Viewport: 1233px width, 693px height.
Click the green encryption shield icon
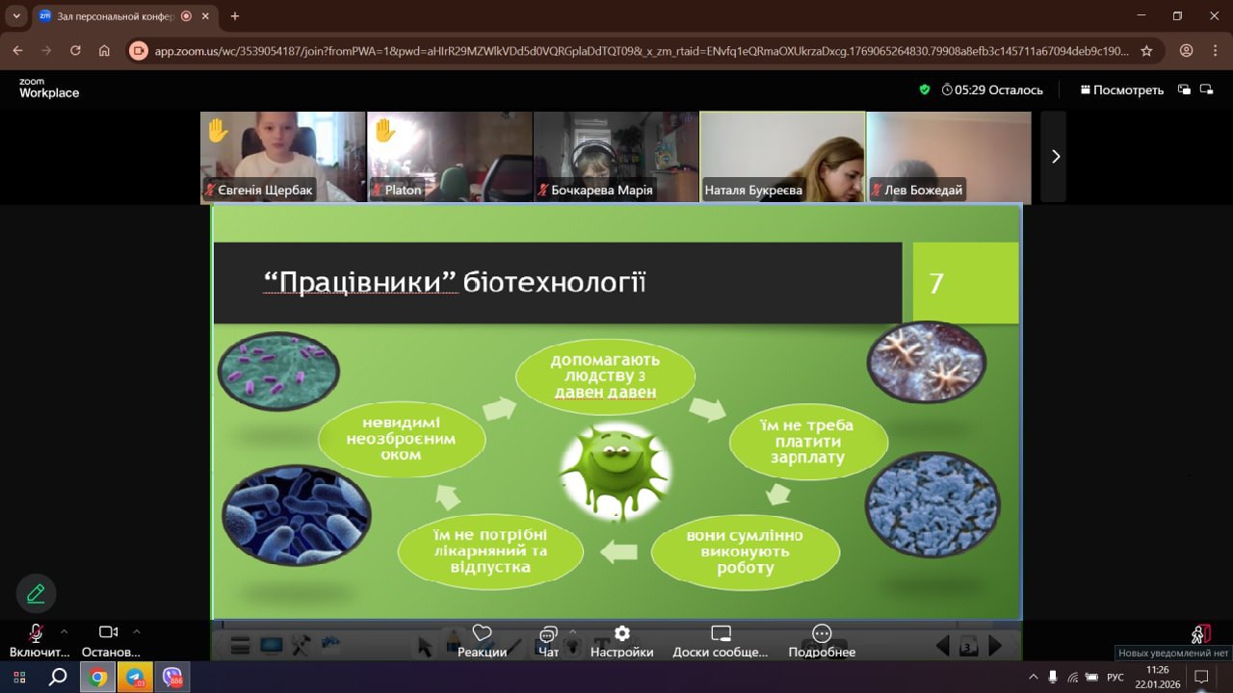925,90
